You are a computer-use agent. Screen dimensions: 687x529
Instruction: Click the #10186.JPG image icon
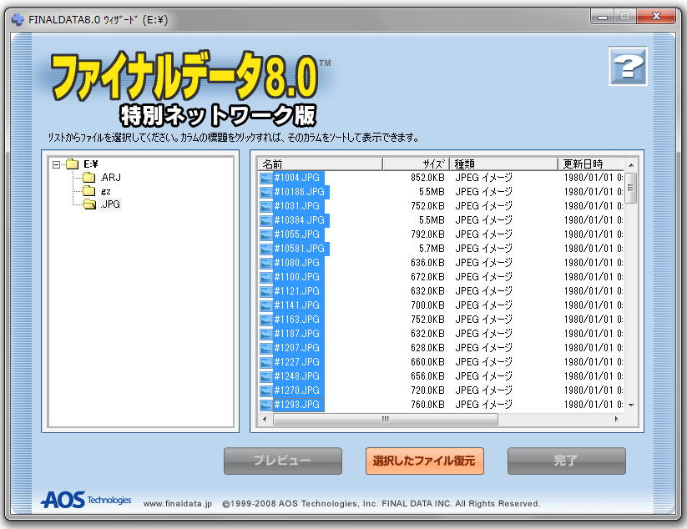(x=266, y=192)
